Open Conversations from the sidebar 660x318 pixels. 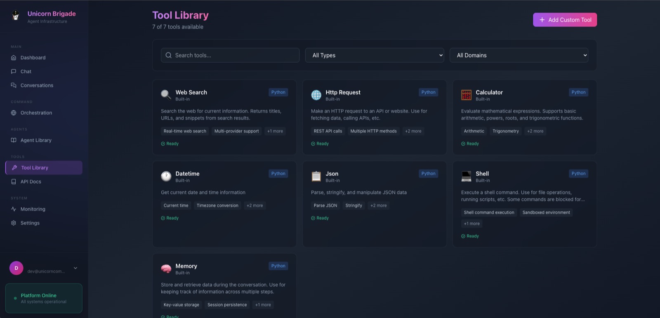point(44,85)
